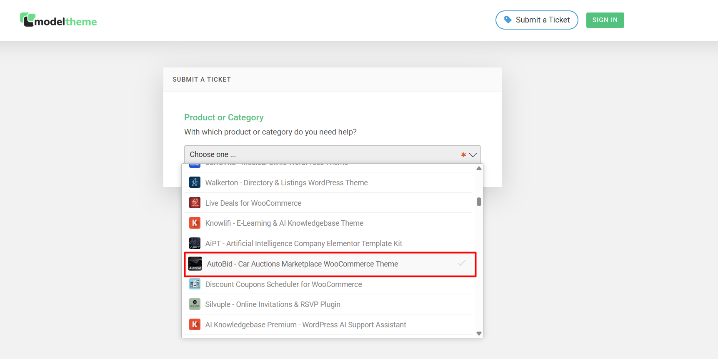Click the Walkerton theme icon
Image resolution: width=718 pixels, height=359 pixels.
click(195, 182)
